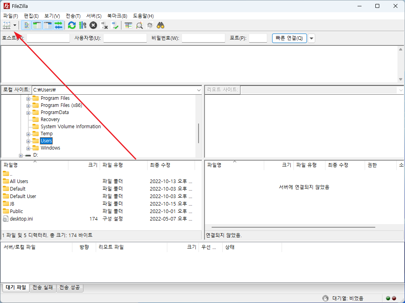This screenshot has width=405, height=303.
Task: Click the remote list horizontal scrollbar
Action: pos(293,227)
